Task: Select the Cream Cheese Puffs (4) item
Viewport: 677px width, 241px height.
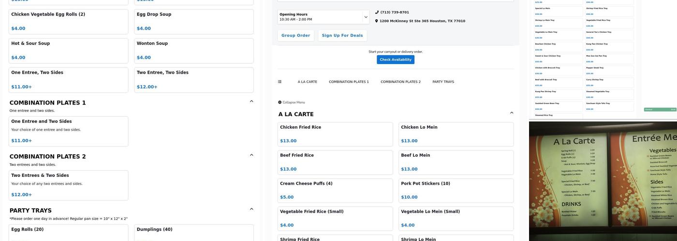Action: tap(335, 190)
